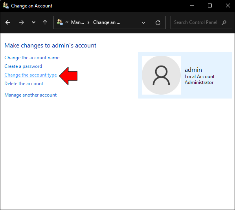Open 'Change the account name' link
The height and width of the screenshot is (210, 235).
pyautogui.click(x=32, y=58)
